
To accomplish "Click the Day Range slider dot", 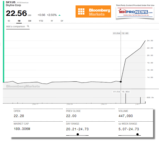I will click(x=78, y=134).
